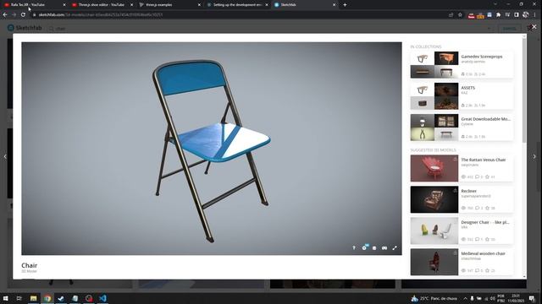Go to next model with right arrow

pos(534,156)
